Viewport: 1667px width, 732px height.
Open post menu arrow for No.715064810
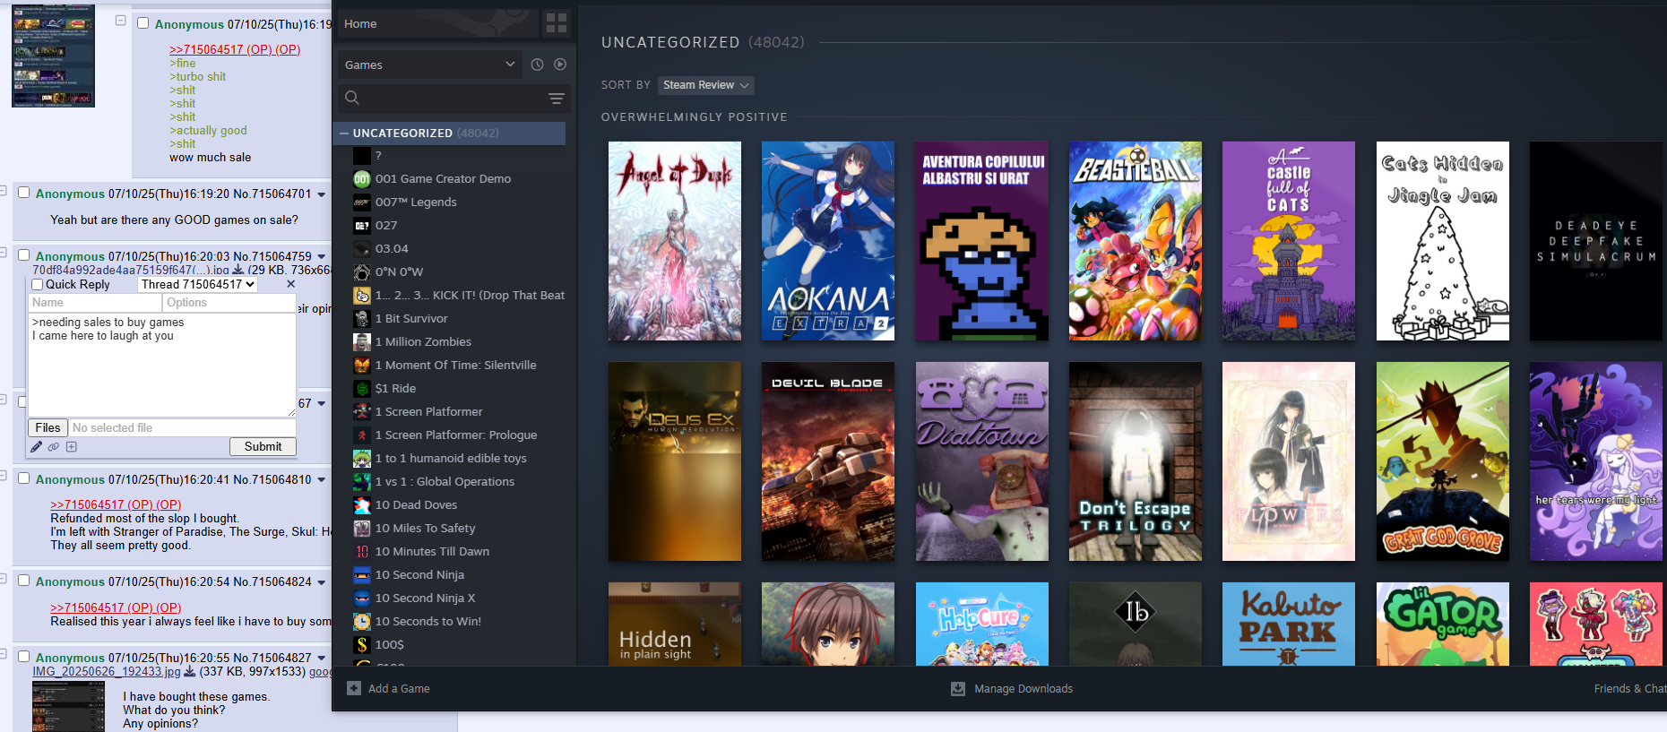click(322, 480)
